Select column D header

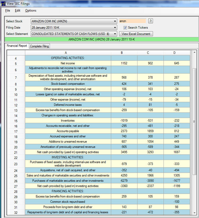[x=177, y=53]
